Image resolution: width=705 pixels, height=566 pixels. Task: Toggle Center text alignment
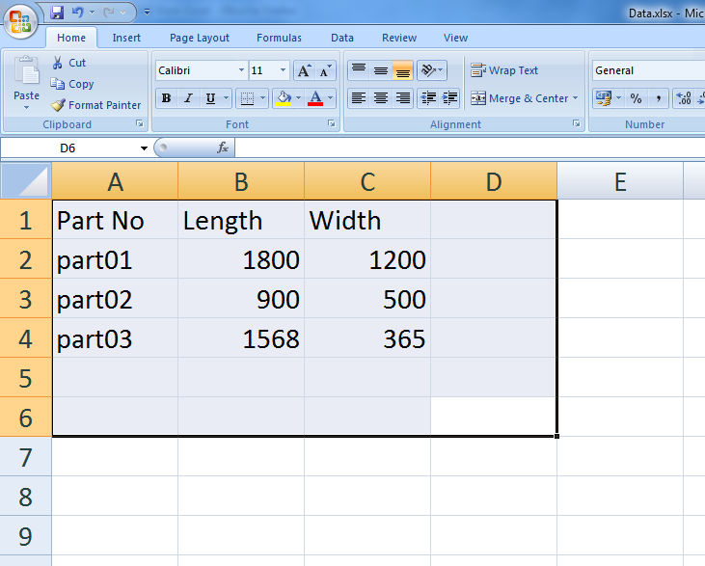380,98
